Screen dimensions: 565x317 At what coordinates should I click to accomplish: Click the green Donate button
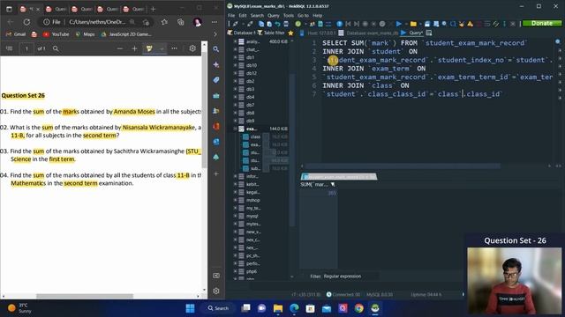pyautogui.click(x=541, y=23)
